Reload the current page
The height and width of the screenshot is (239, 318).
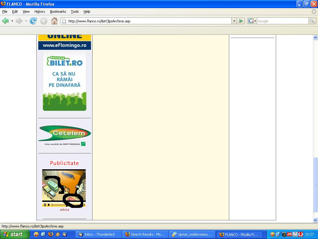pos(33,21)
